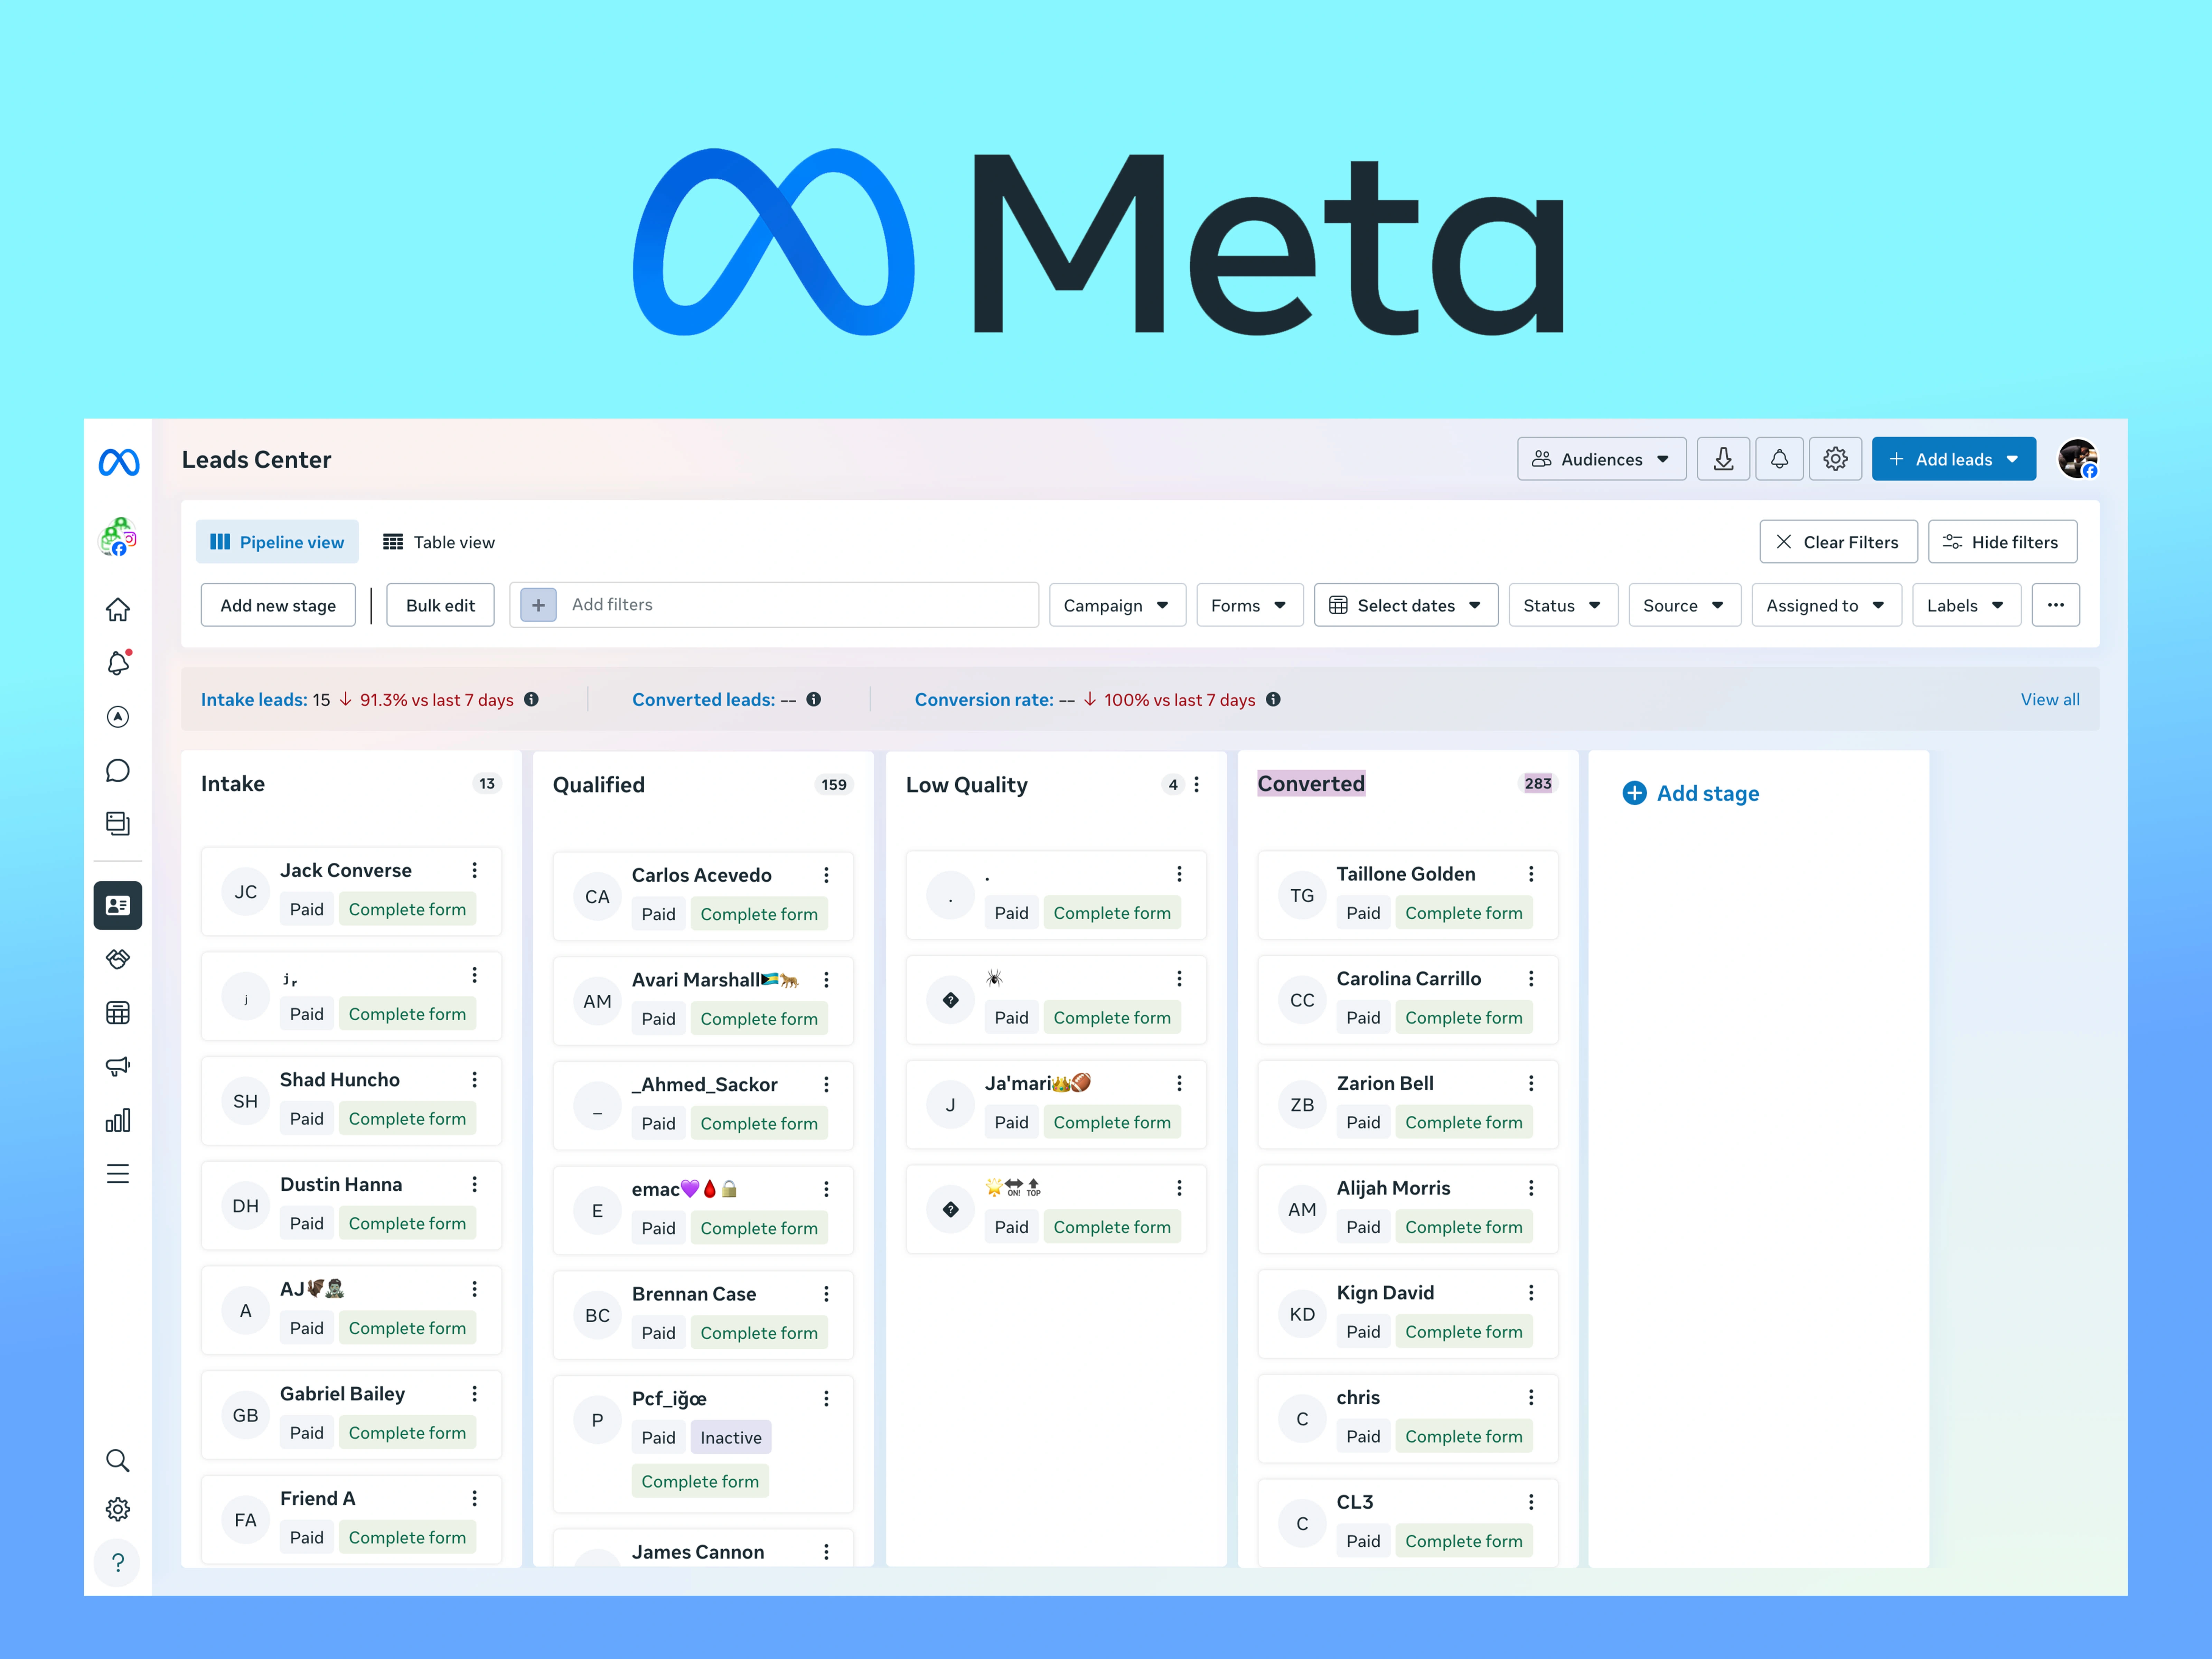Open the Help question mark icon
The width and height of the screenshot is (2212, 1659).
coord(118,1562)
